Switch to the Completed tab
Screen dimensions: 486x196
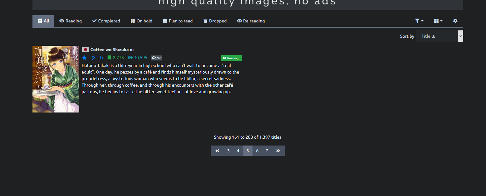click(106, 21)
